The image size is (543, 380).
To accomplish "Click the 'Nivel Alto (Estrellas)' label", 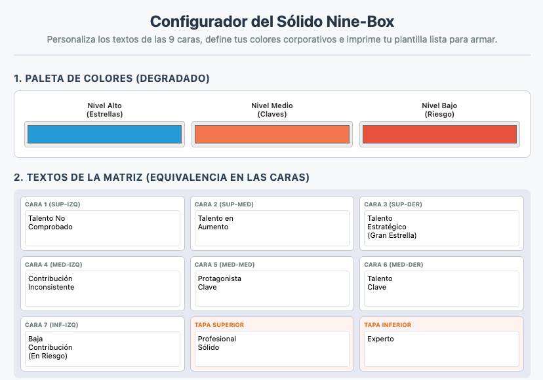I will pos(104,109).
